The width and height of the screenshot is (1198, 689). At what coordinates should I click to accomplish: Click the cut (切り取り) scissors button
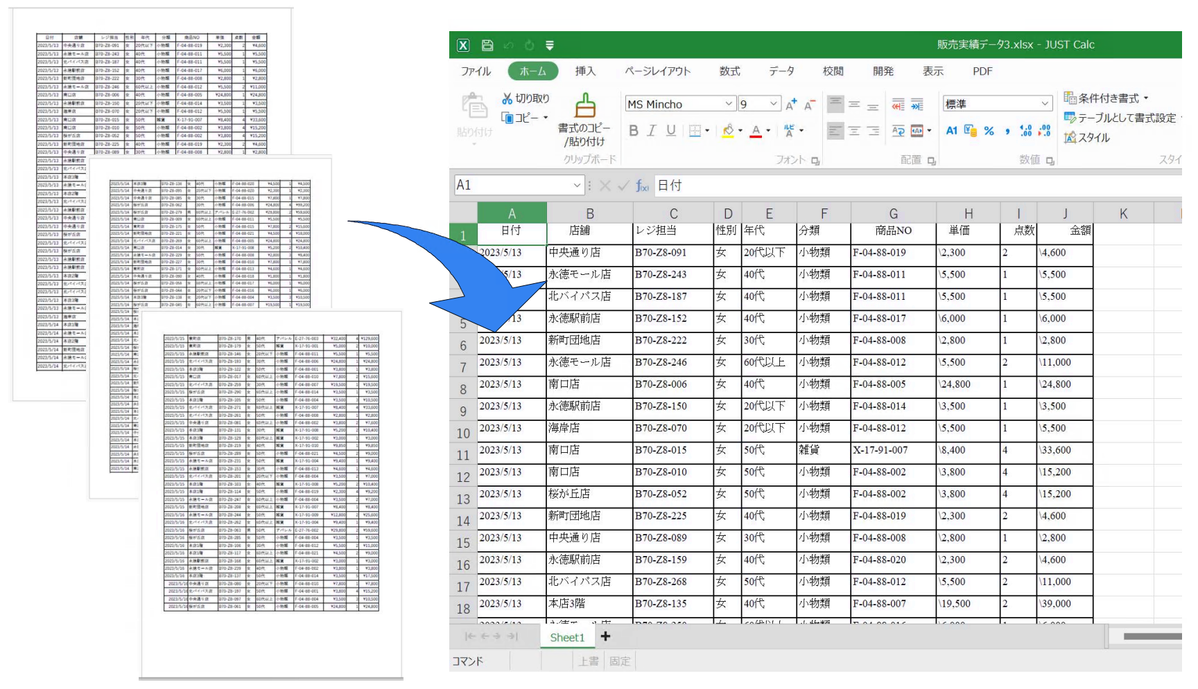(526, 98)
